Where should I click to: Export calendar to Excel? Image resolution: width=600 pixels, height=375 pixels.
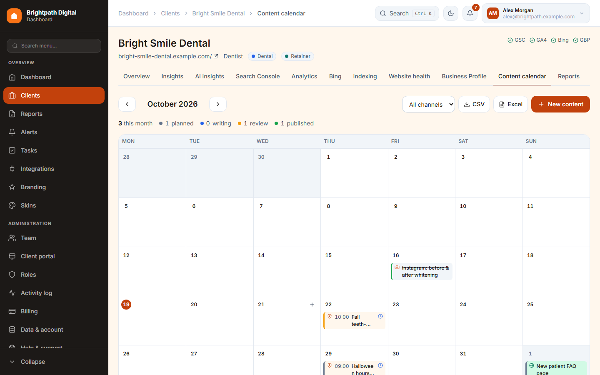(510, 104)
